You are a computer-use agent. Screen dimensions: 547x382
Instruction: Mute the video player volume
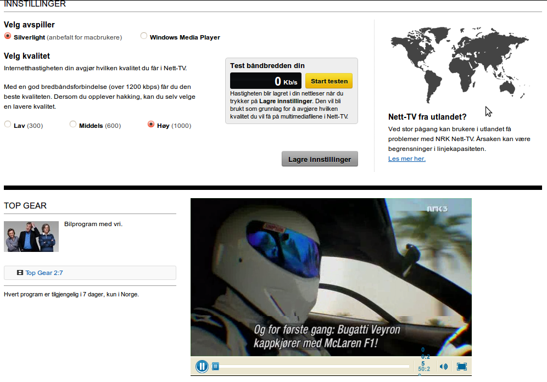[444, 367]
